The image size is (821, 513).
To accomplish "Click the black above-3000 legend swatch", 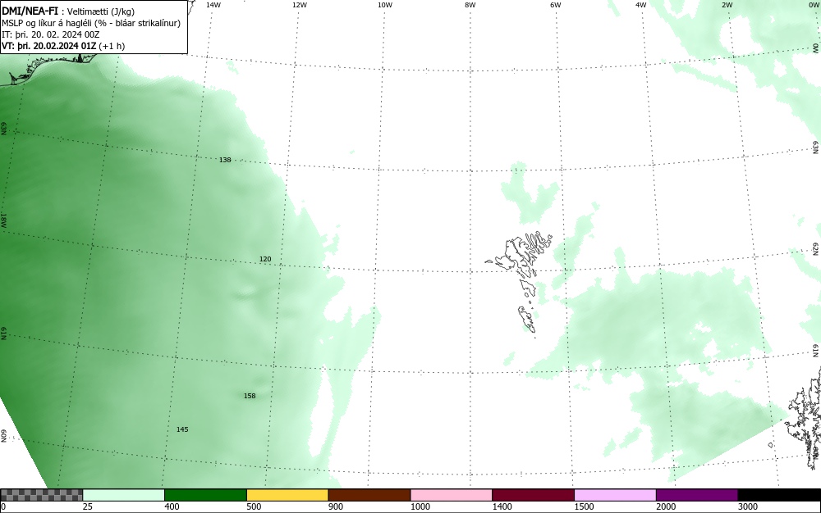I will (x=779, y=495).
